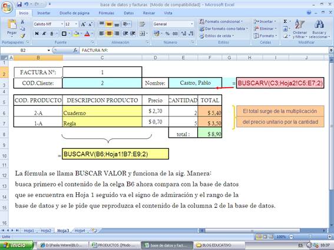Align text left horizontally
The image size is (334, 250).
101,34
